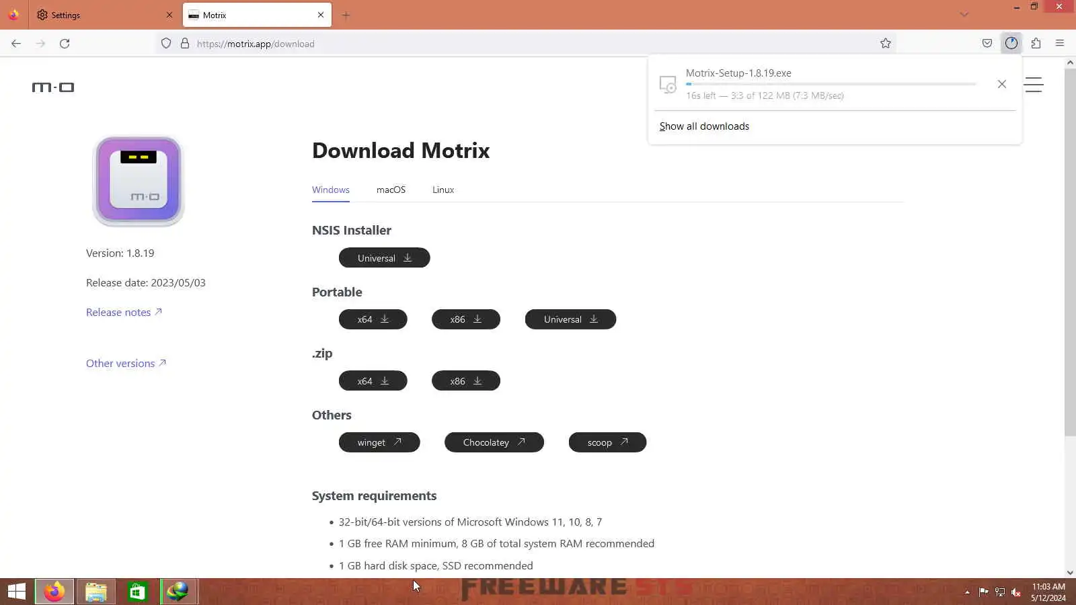This screenshot has width=1076, height=605.
Task: Click the padlock site security icon
Action: (x=185, y=44)
